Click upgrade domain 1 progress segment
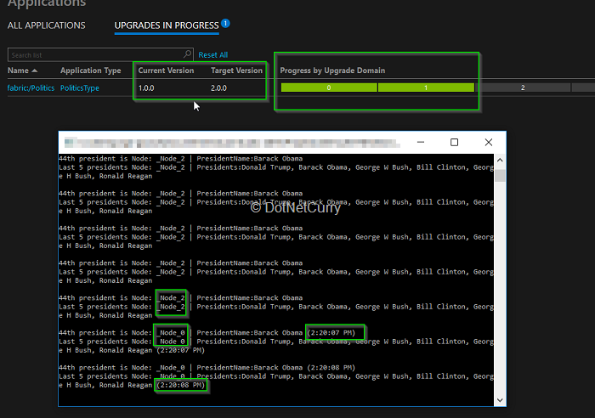Viewport: 595px width, 418px height. pos(426,88)
